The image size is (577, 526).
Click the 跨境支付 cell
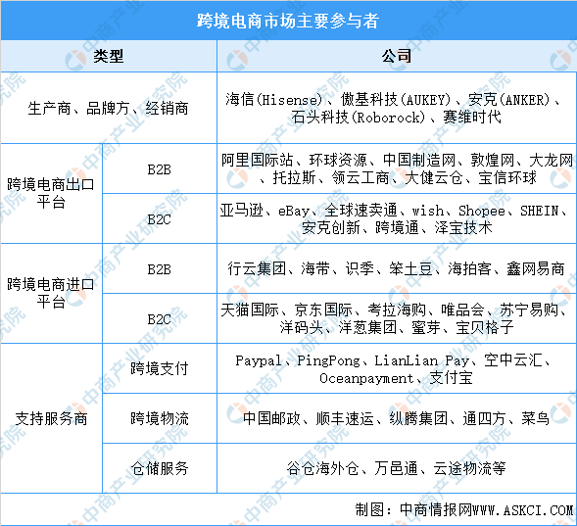coord(160,368)
